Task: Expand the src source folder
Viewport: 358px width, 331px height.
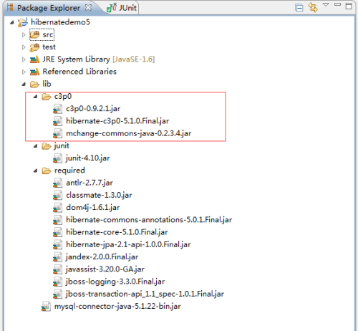Action: coord(24,35)
